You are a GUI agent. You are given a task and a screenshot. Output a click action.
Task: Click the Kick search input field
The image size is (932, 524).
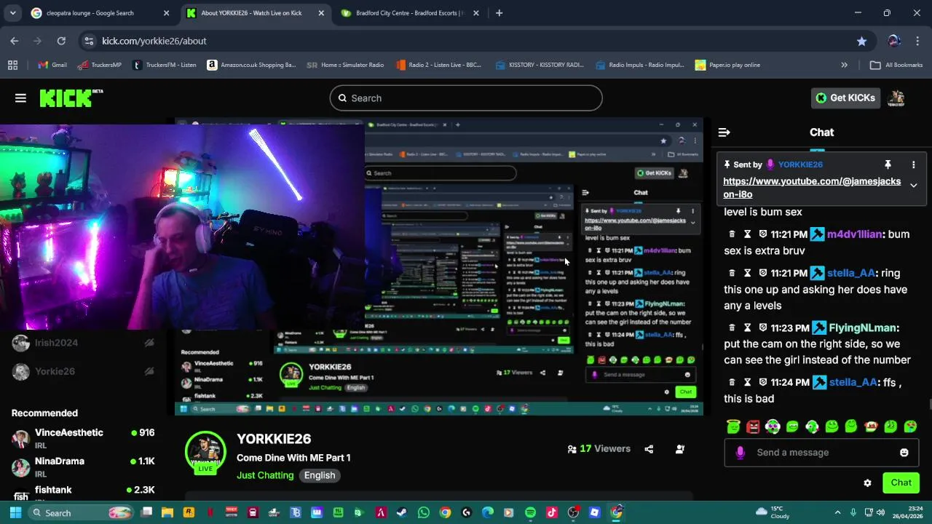[466, 98]
